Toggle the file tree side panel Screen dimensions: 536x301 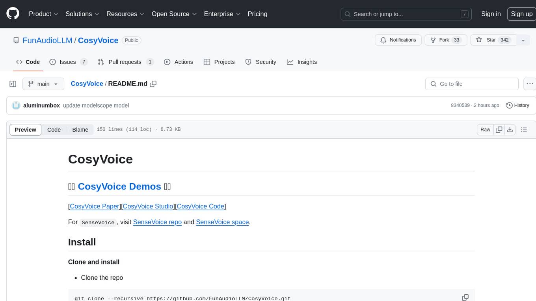click(13, 84)
